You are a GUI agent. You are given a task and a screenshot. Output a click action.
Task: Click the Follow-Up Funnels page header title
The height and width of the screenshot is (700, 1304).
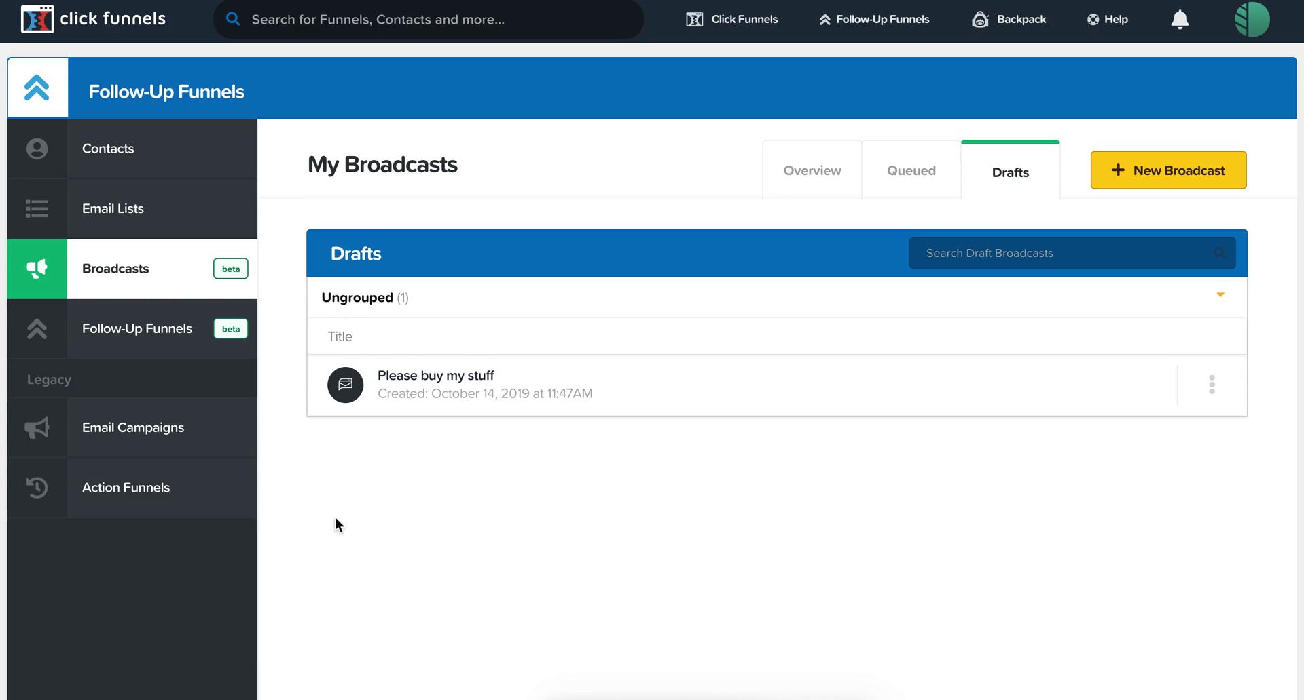166,92
